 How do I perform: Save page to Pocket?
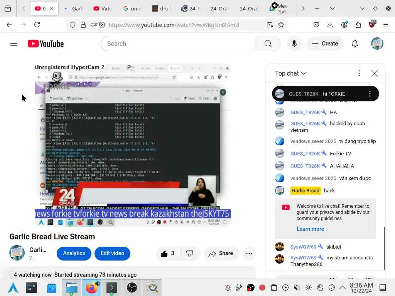(x=316, y=25)
